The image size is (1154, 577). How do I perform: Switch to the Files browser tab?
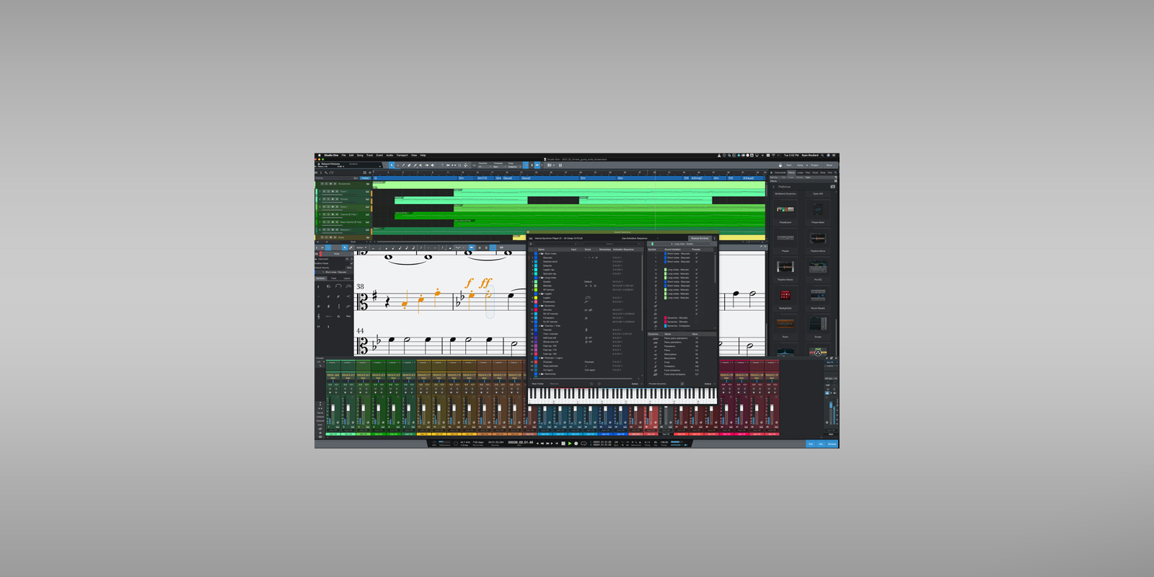[808, 172]
